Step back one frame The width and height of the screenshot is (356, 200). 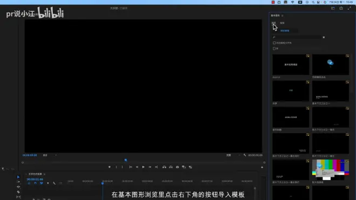click(137, 167)
